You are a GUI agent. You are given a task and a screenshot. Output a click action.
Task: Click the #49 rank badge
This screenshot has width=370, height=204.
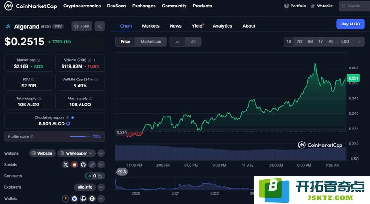58,26
